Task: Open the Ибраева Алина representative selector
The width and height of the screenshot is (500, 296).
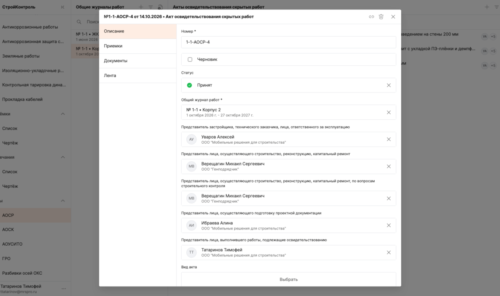Action: point(288,225)
